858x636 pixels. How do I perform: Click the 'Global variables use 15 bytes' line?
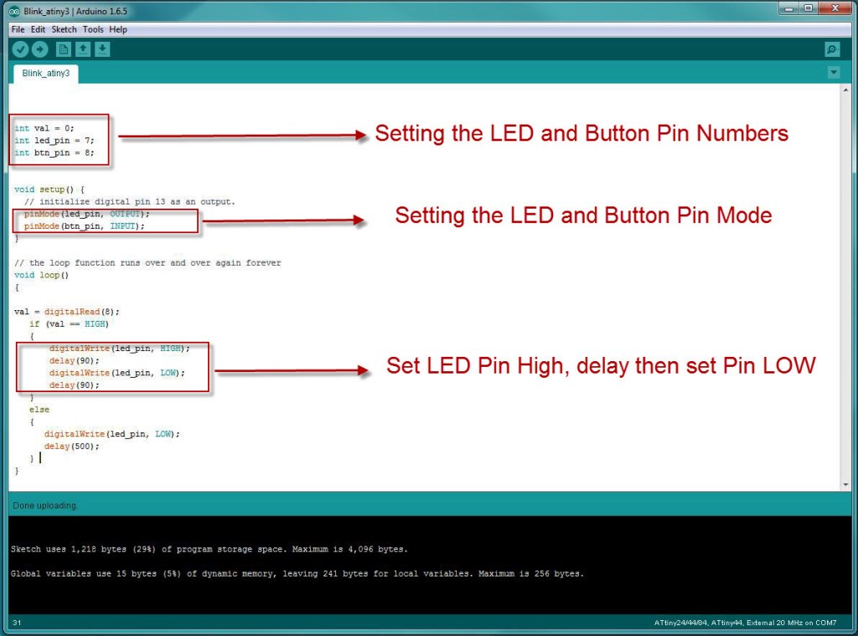coord(297,574)
